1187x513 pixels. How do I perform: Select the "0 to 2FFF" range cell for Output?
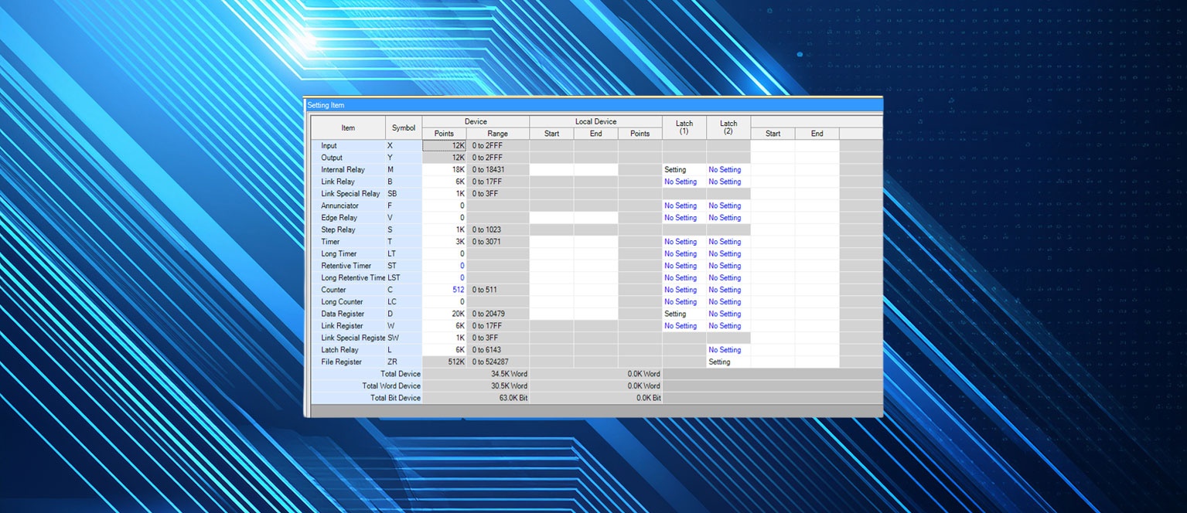click(497, 157)
